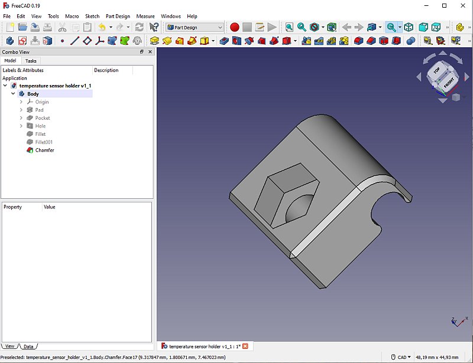Click the yellow Pad tool icon
The height and width of the screenshot is (363, 473).
(154, 41)
